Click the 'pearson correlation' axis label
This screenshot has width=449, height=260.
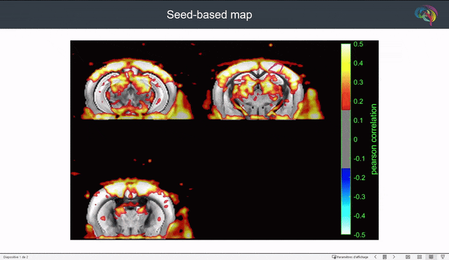coord(374,139)
